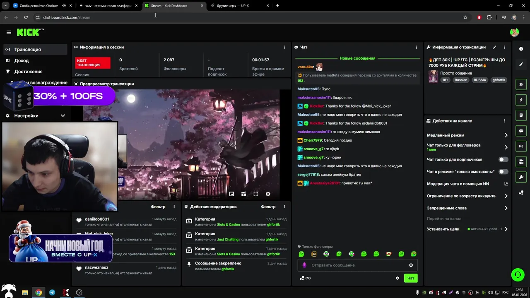Click the broadcast signal icon in the right sidebar
This screenshot has width=530, height=298.
(x=521, y=146)
